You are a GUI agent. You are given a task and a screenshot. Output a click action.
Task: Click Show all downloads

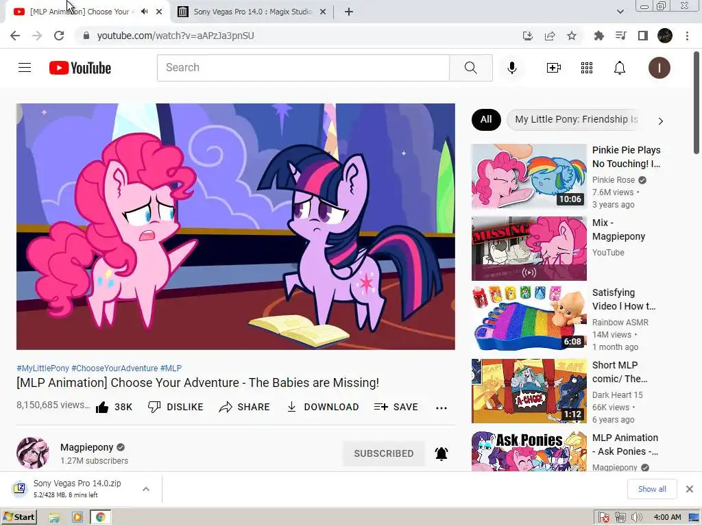tap(652, 489)
